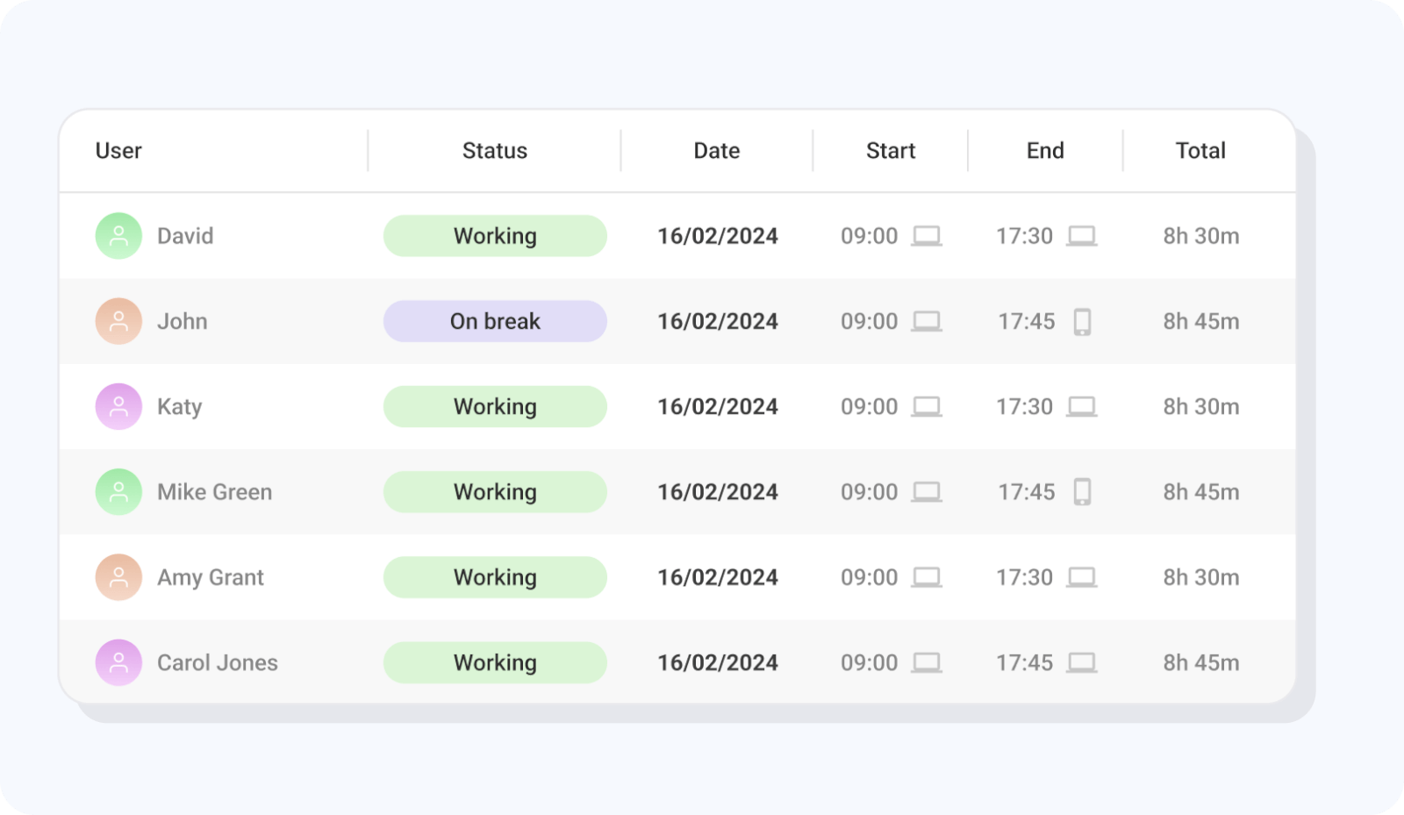Click Carol Jones's 8h 45m total
The width and height of the screenshot is (1404, 815).
point(1200,662)
